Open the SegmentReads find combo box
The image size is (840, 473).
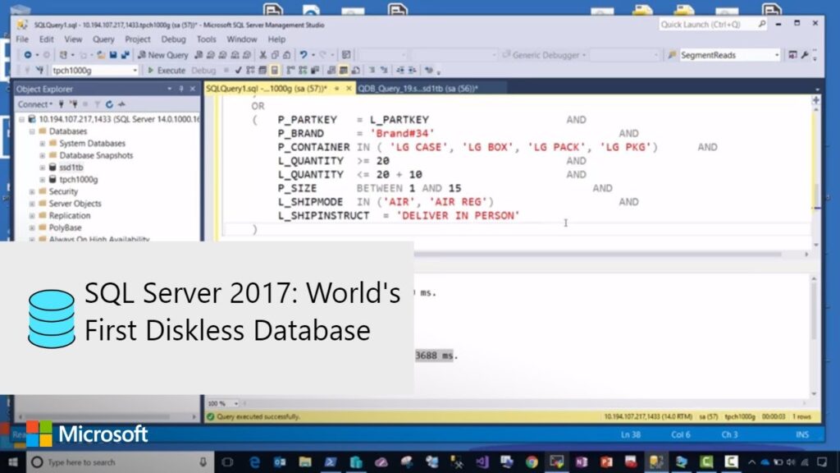(776, 55)
